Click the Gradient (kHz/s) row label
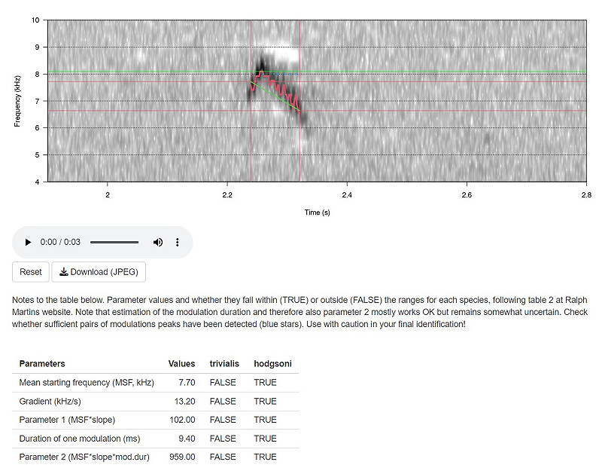 point(53,402)
